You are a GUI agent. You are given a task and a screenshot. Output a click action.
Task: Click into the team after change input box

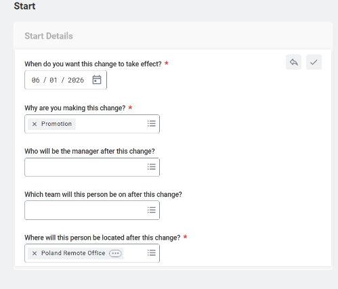pyautogui.click(x=86, y=210)
